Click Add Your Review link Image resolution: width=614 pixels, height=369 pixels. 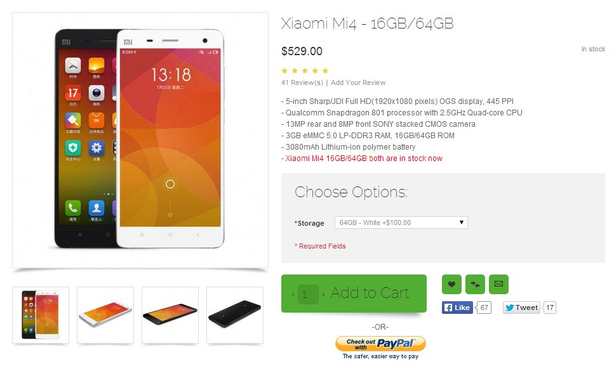[x=358, y=82]
